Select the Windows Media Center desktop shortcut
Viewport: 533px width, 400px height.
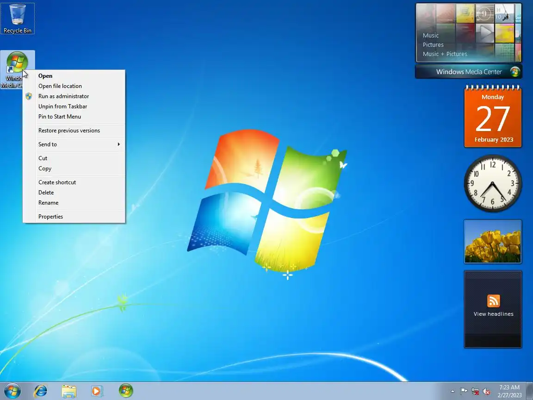pos(17,70)
